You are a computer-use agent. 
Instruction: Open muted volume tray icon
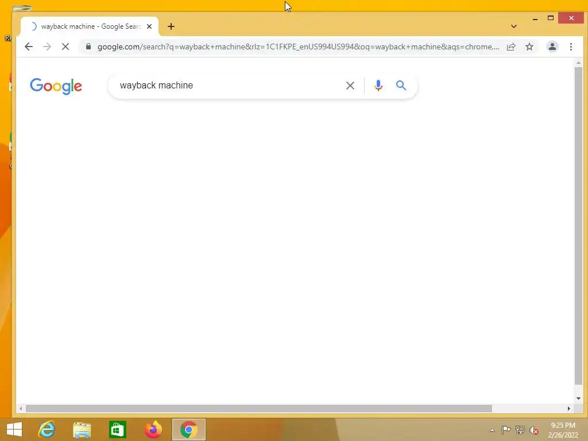(533, 431)
